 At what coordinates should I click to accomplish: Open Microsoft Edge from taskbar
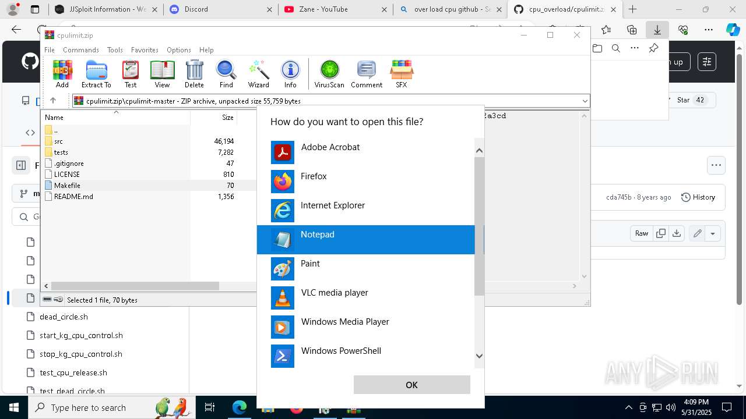click(240, 407)
